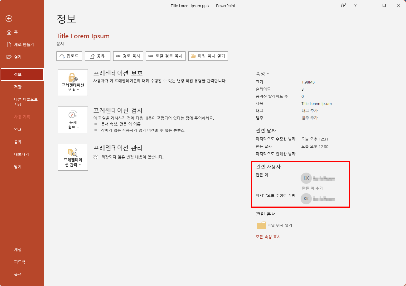The width and height of the screenshot is (406, 286).
Task: Click the lock and key icon
Action: [x=73, y=78]
